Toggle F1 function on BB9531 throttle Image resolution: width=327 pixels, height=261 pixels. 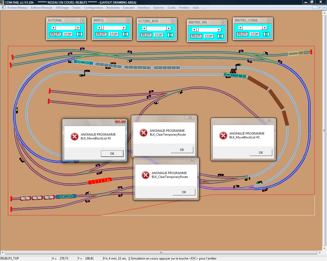point(104,34)
